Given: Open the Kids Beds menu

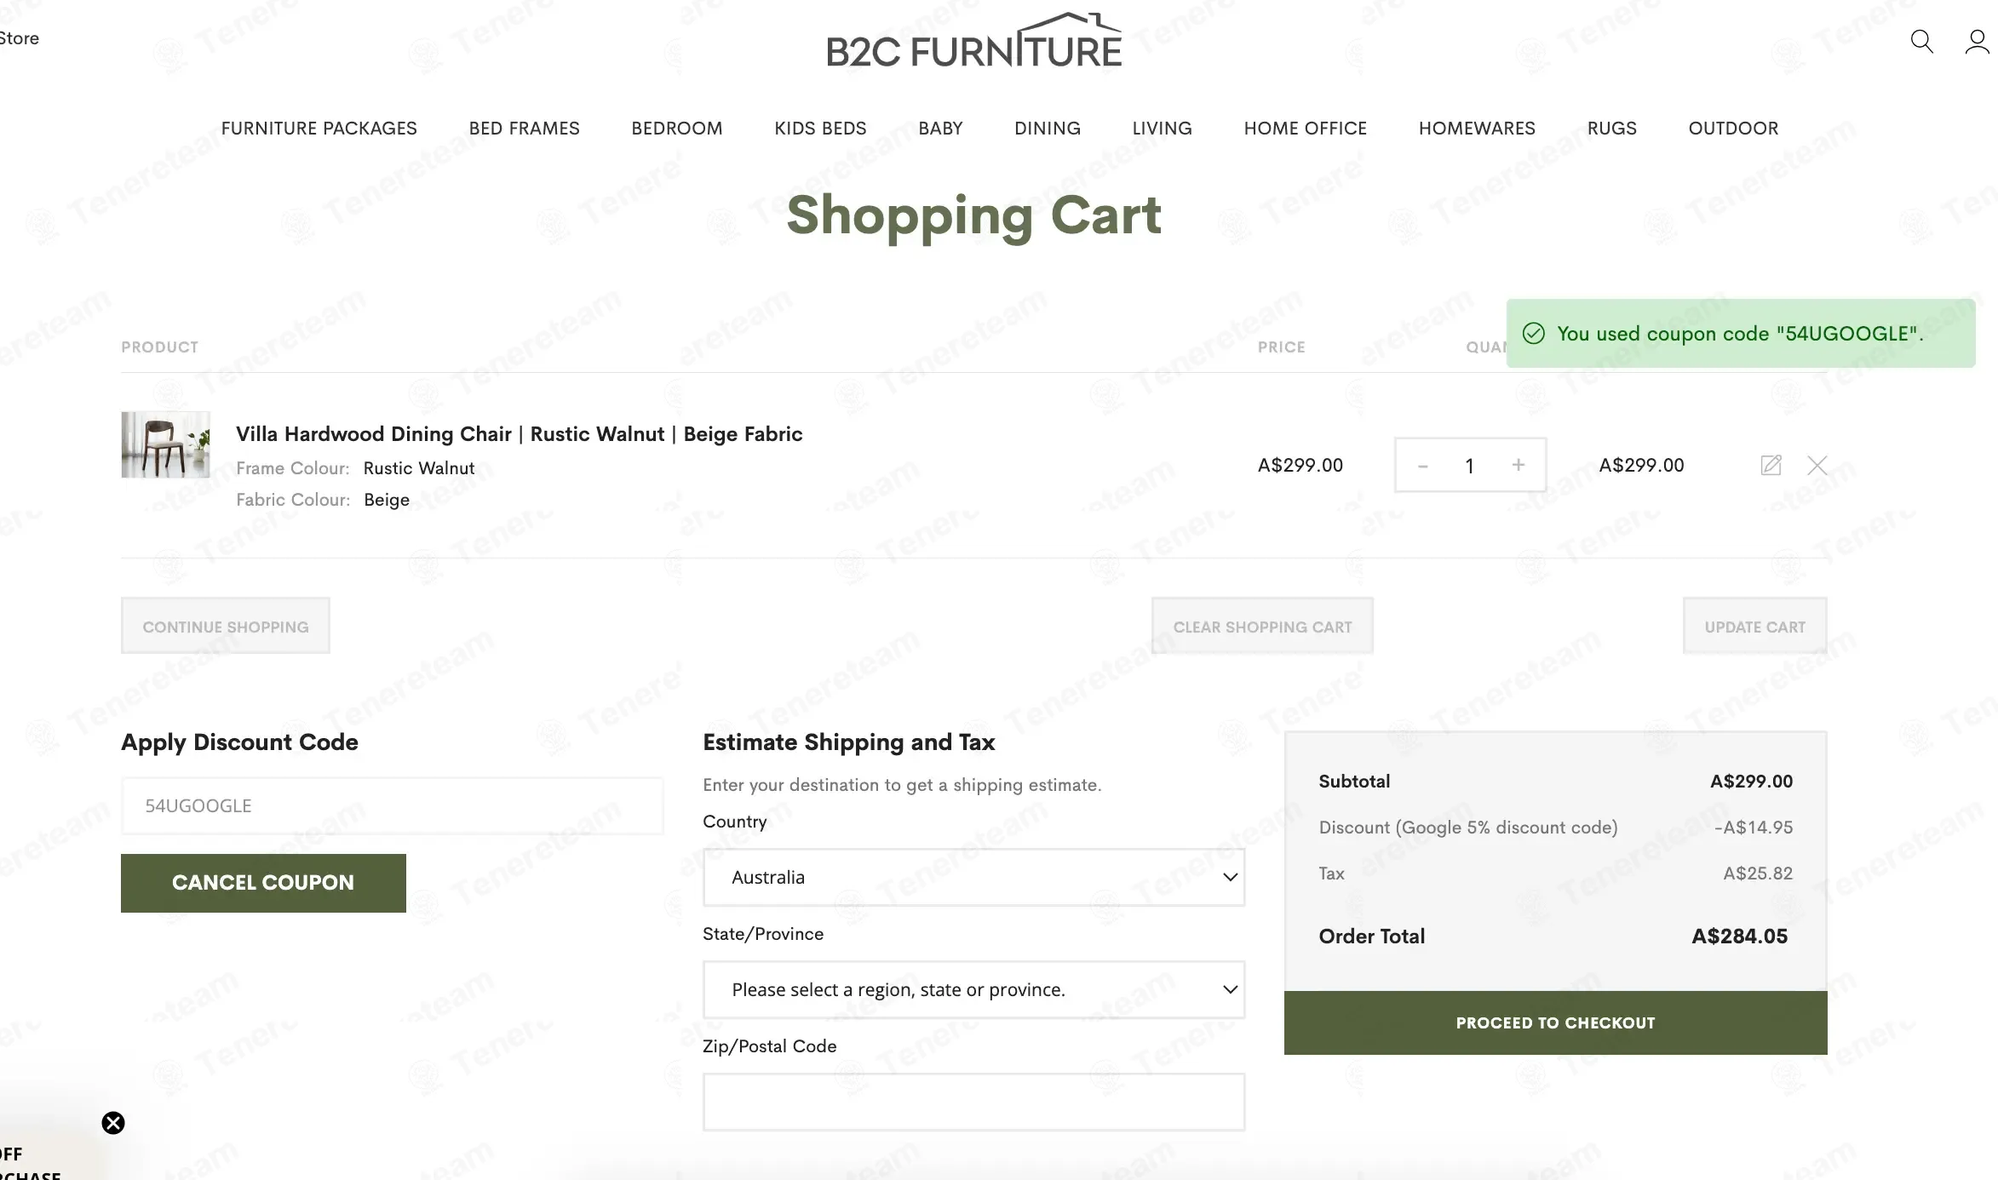Looking at the screenshot, I should pos(820,129).
